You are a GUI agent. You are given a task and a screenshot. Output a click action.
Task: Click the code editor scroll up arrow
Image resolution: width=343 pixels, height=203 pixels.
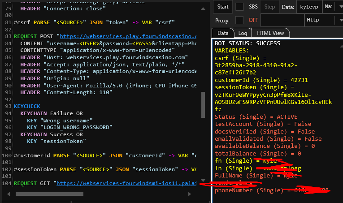[203, 9]
